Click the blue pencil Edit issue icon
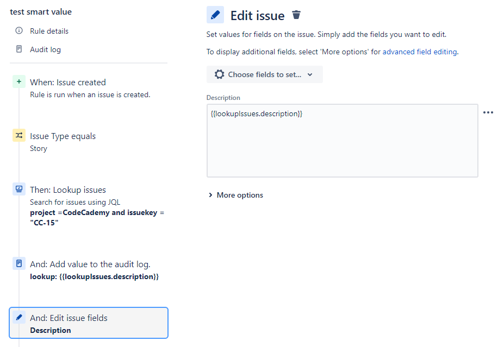This screenshot has width=504, height=347. click(x=215, y=15)
